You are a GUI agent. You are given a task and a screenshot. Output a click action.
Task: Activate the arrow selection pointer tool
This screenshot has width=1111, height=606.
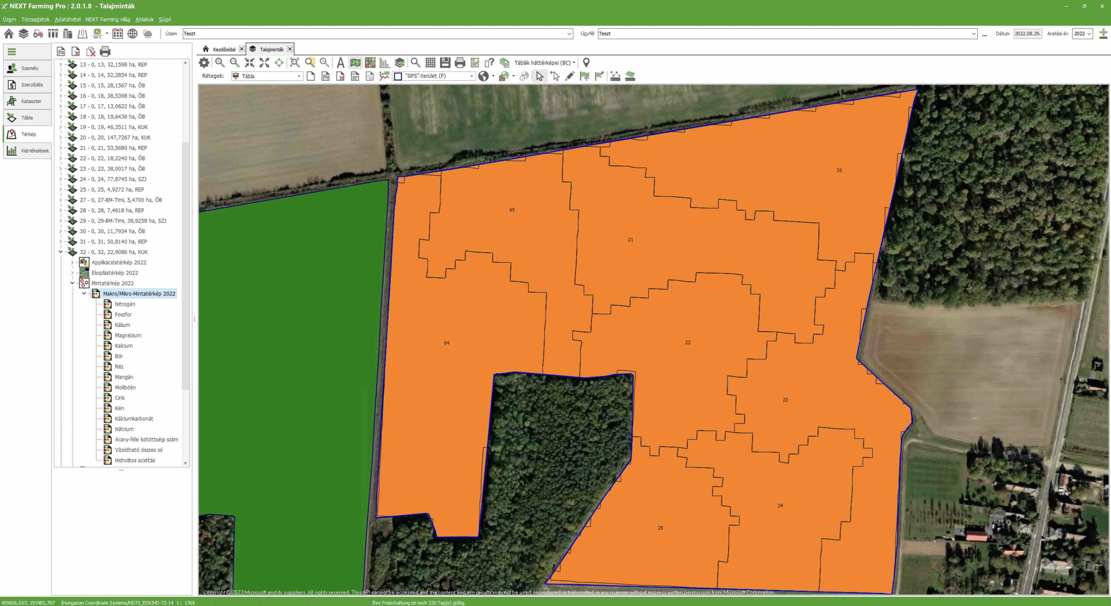click(x=539, y=76)
